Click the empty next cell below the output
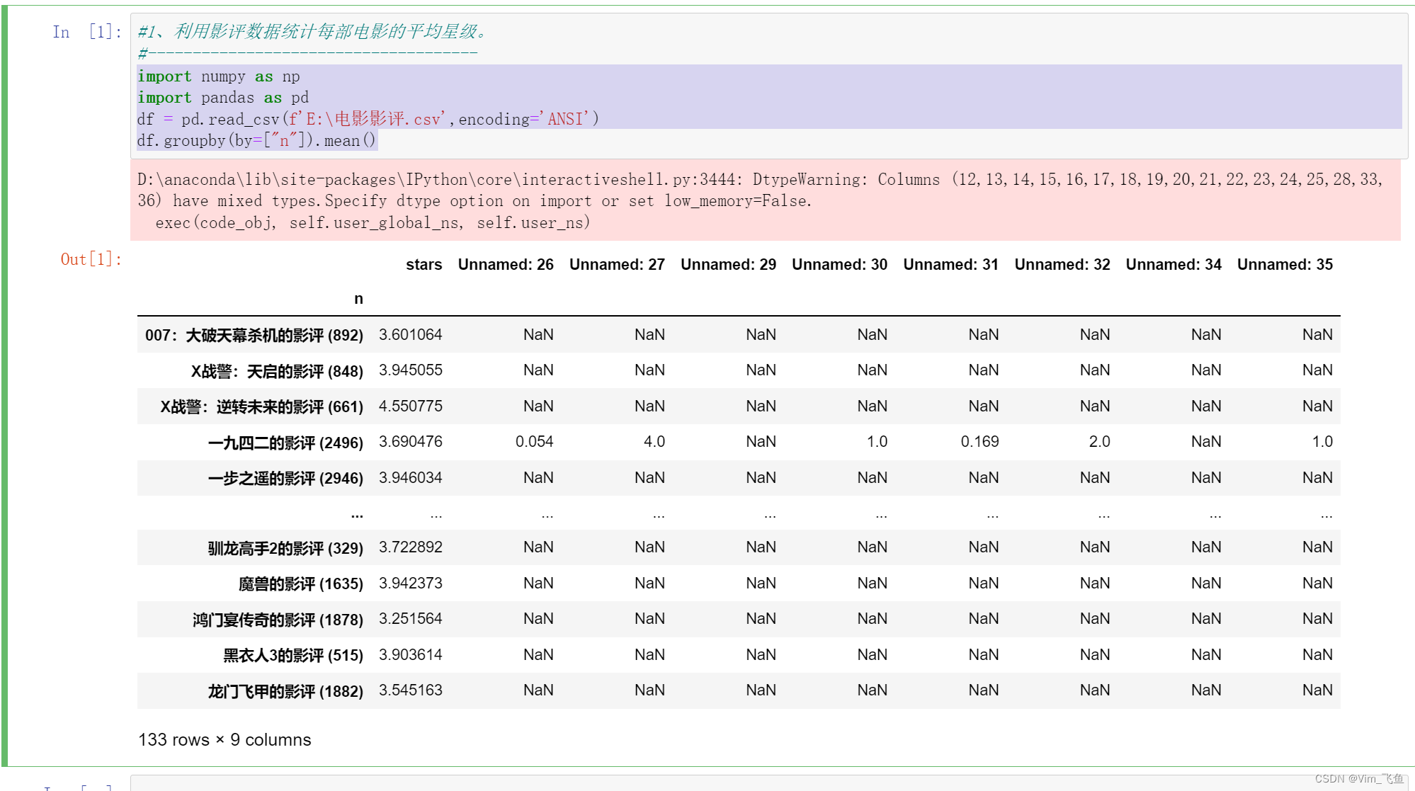Image resolution: width=1415 pixels, height=791 pixels. click(769, 783)
